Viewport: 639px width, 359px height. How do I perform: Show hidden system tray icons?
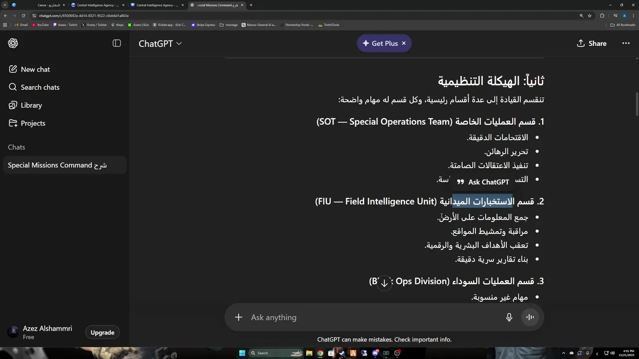pyautogui.click(x=564, y=353)
